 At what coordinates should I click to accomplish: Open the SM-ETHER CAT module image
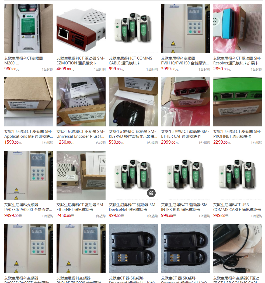coord(186,102)
